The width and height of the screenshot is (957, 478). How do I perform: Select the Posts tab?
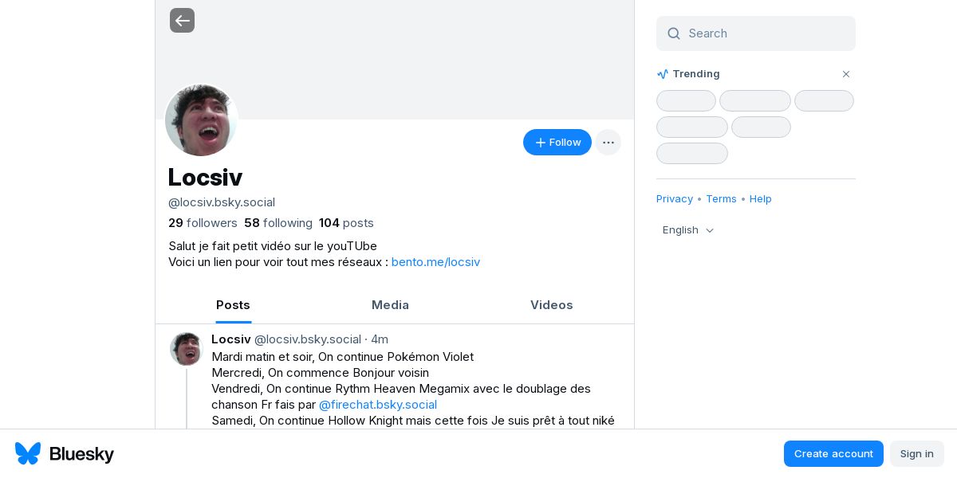pos(233,305)
